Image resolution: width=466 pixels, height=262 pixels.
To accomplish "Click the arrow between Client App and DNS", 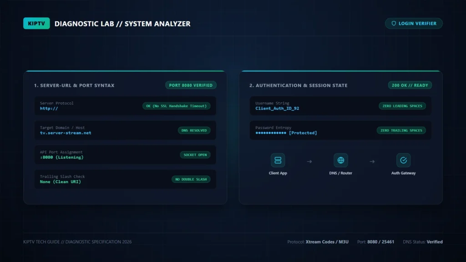I will [309, 161].
